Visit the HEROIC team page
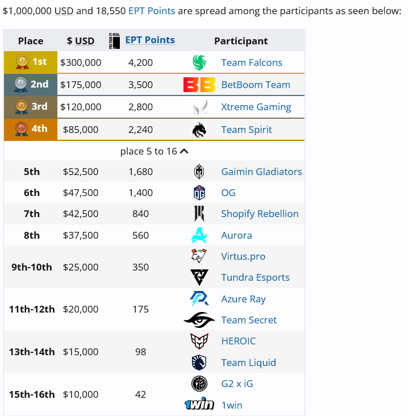This screenshot has width=409, height=416. [x=239, y=341]
